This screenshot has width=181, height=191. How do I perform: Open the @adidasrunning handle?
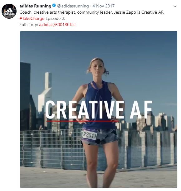click(x=73, y=6)
